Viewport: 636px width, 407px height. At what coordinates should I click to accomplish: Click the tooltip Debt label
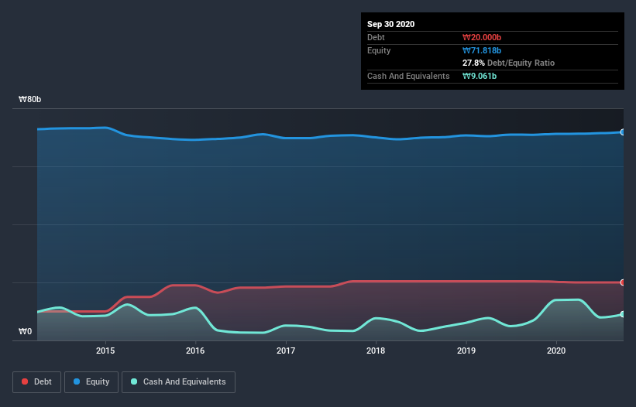click(x=376, y=37)
